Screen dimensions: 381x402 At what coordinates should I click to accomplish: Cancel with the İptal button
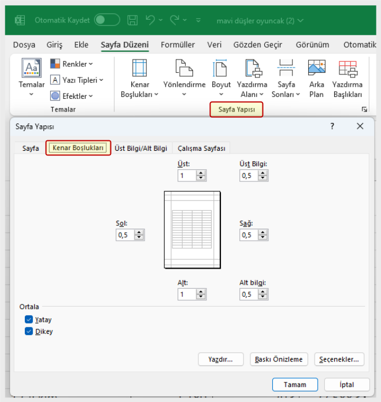point(347,385)
